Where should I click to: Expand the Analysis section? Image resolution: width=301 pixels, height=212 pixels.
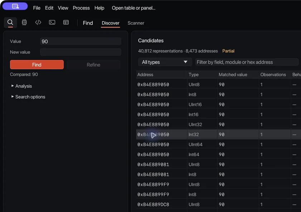(21, 86)
